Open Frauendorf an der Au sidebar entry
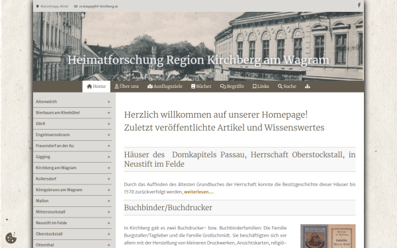 click(55, 145)
